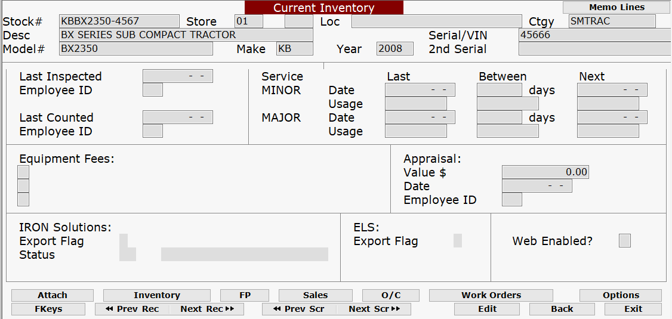672x319 pixels.
Task: Click the Attach button
Action: [53, 296]
